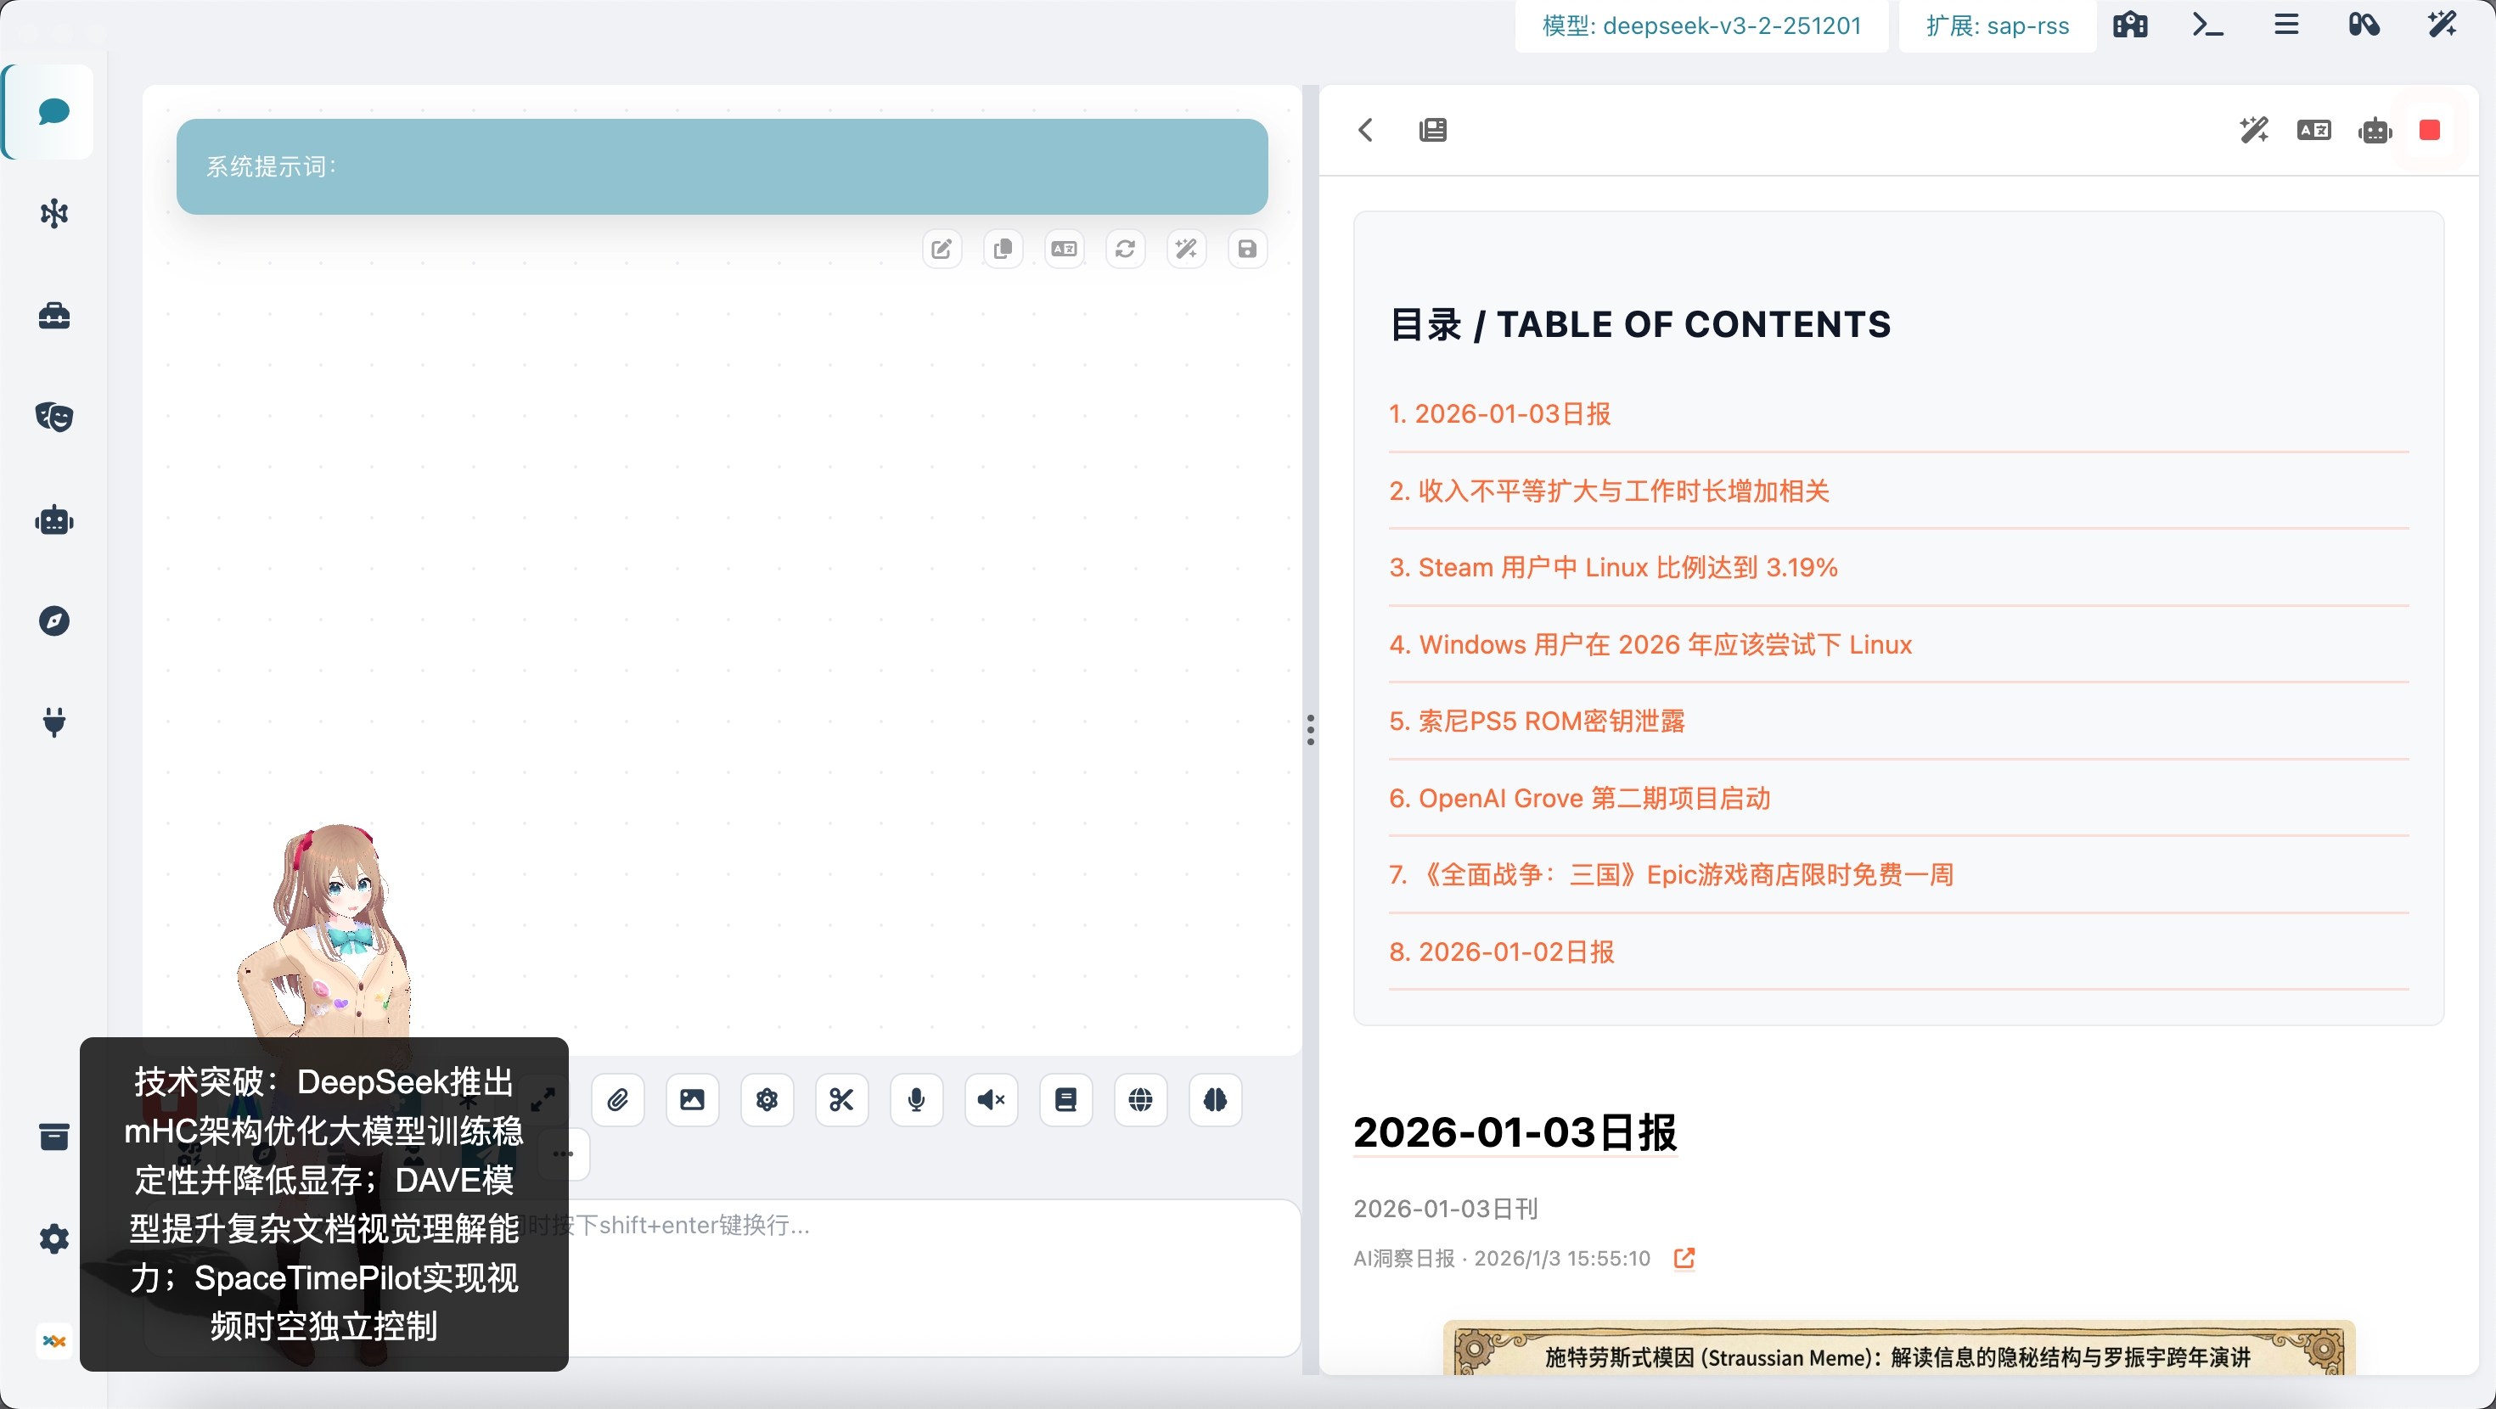2496x1409 pixels.
Task: Jump to "5. 索尼PS5 ROM密钥泄露"
Action: 1537,722
